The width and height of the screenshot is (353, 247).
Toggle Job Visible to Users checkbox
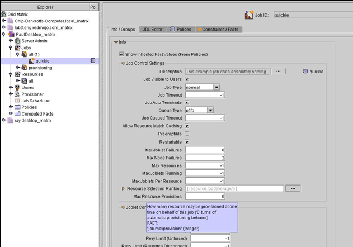point(187,79)
